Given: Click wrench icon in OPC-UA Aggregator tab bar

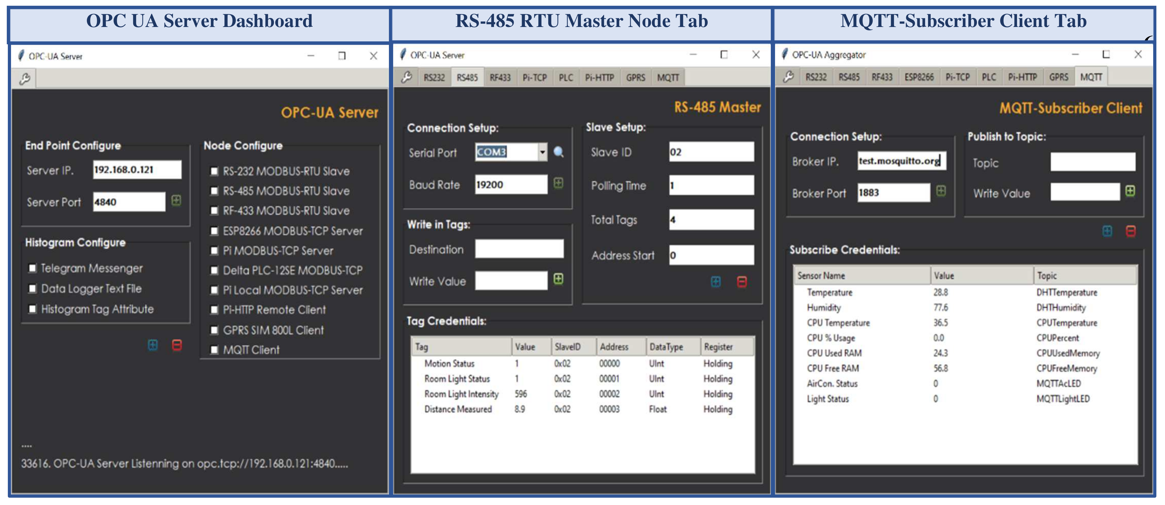Looking at the screenshot, I should click(x=788, y=77).
